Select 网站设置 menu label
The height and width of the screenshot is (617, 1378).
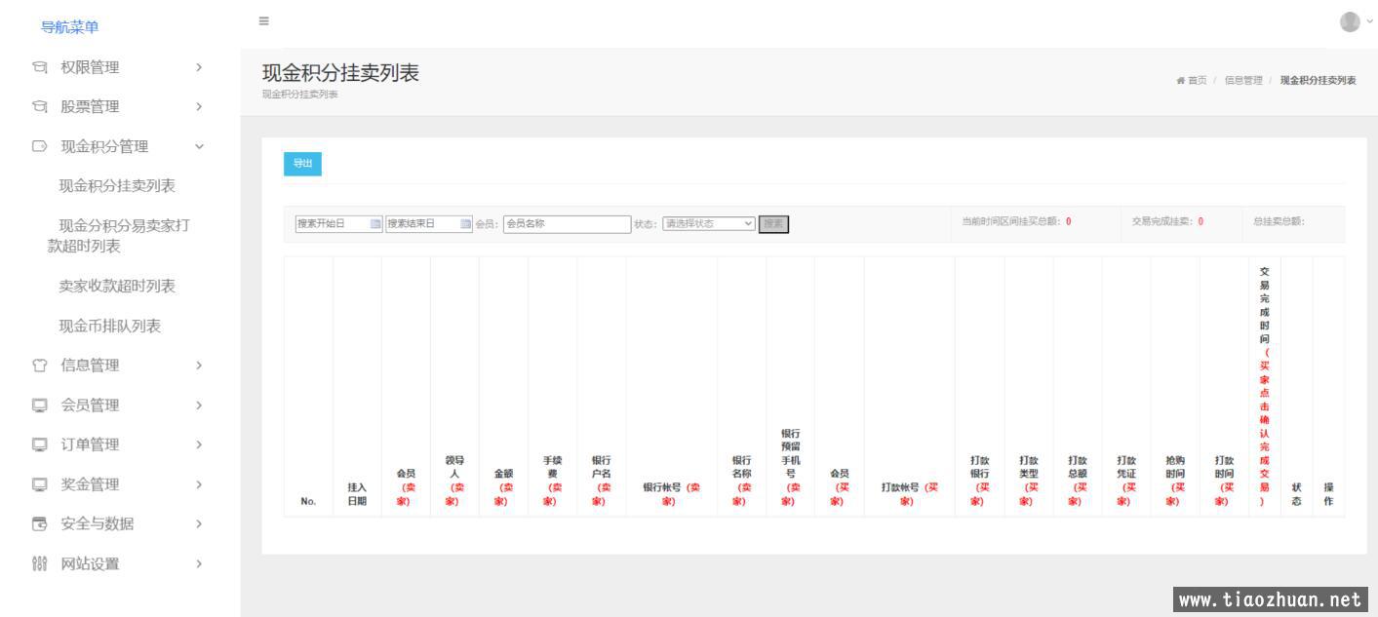tap(90, 563)
